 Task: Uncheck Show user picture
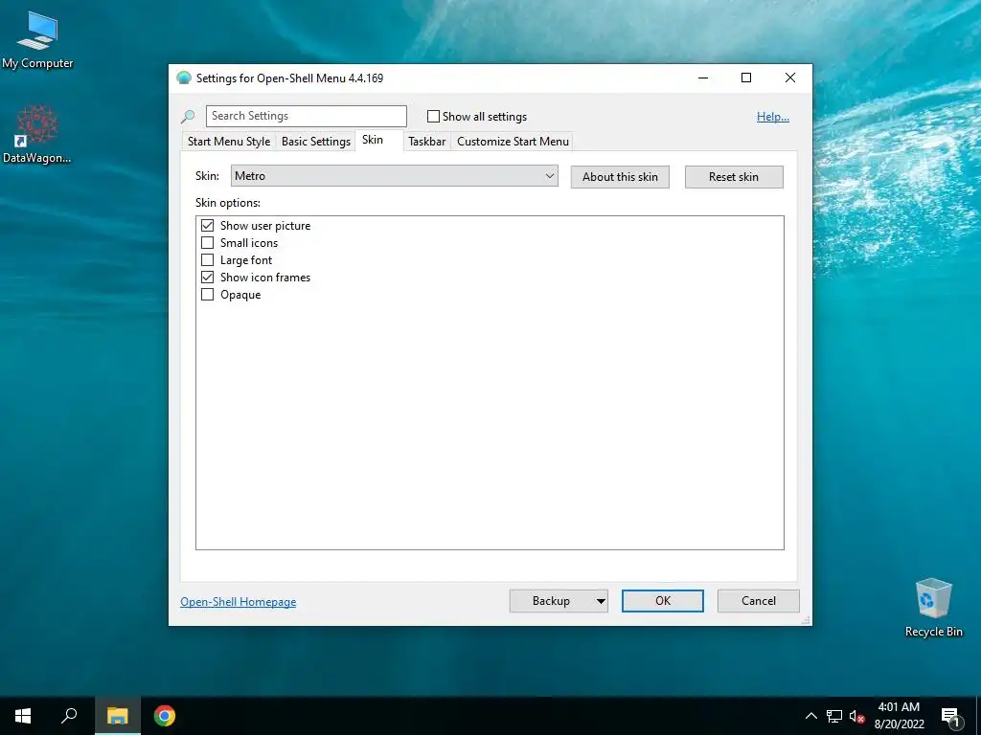pos(207,225)
